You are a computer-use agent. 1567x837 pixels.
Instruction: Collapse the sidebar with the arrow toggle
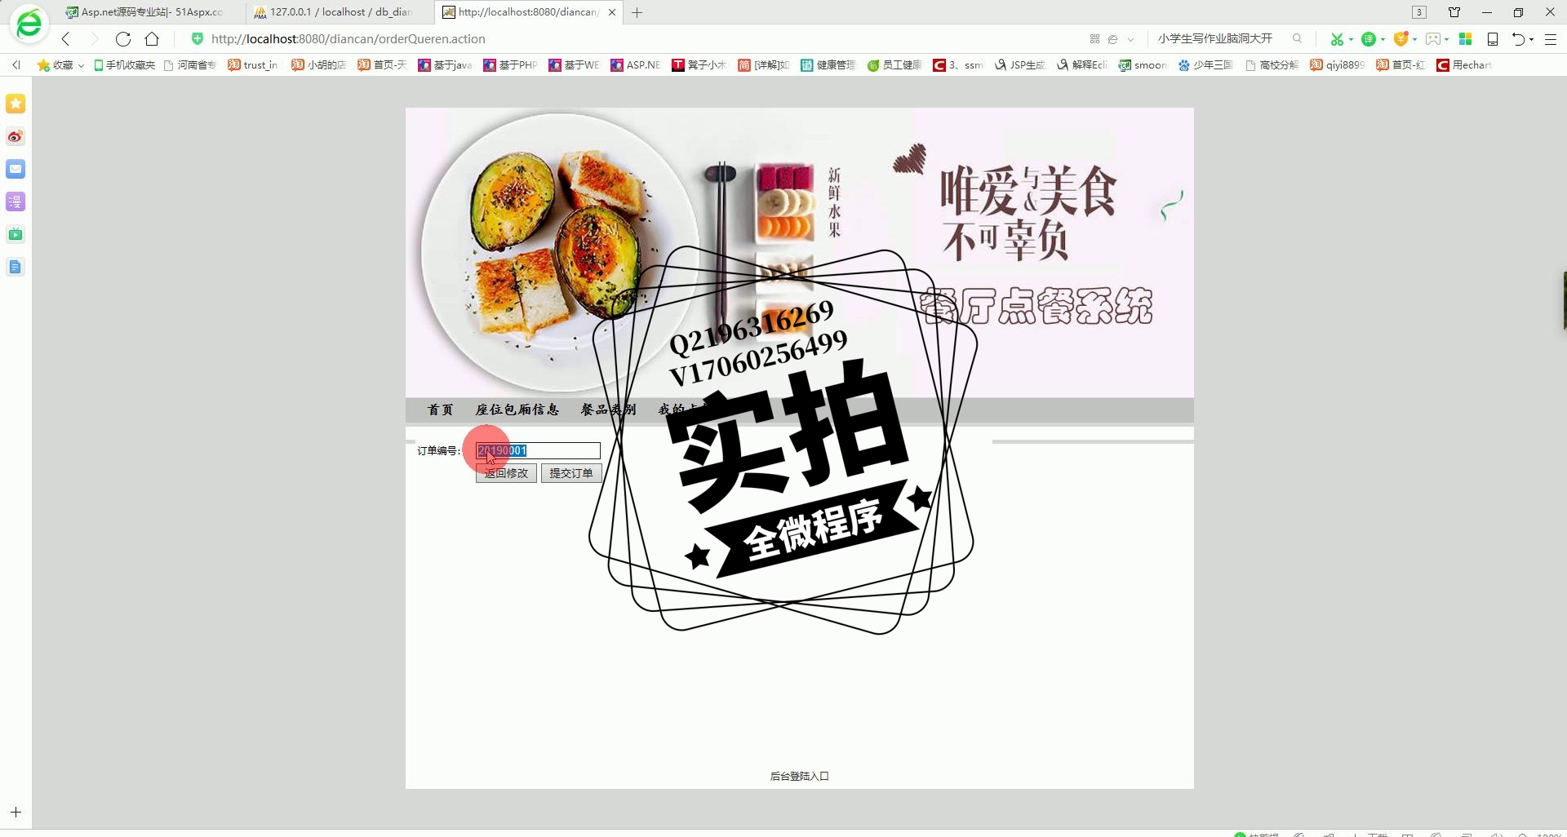pos(16,64)
